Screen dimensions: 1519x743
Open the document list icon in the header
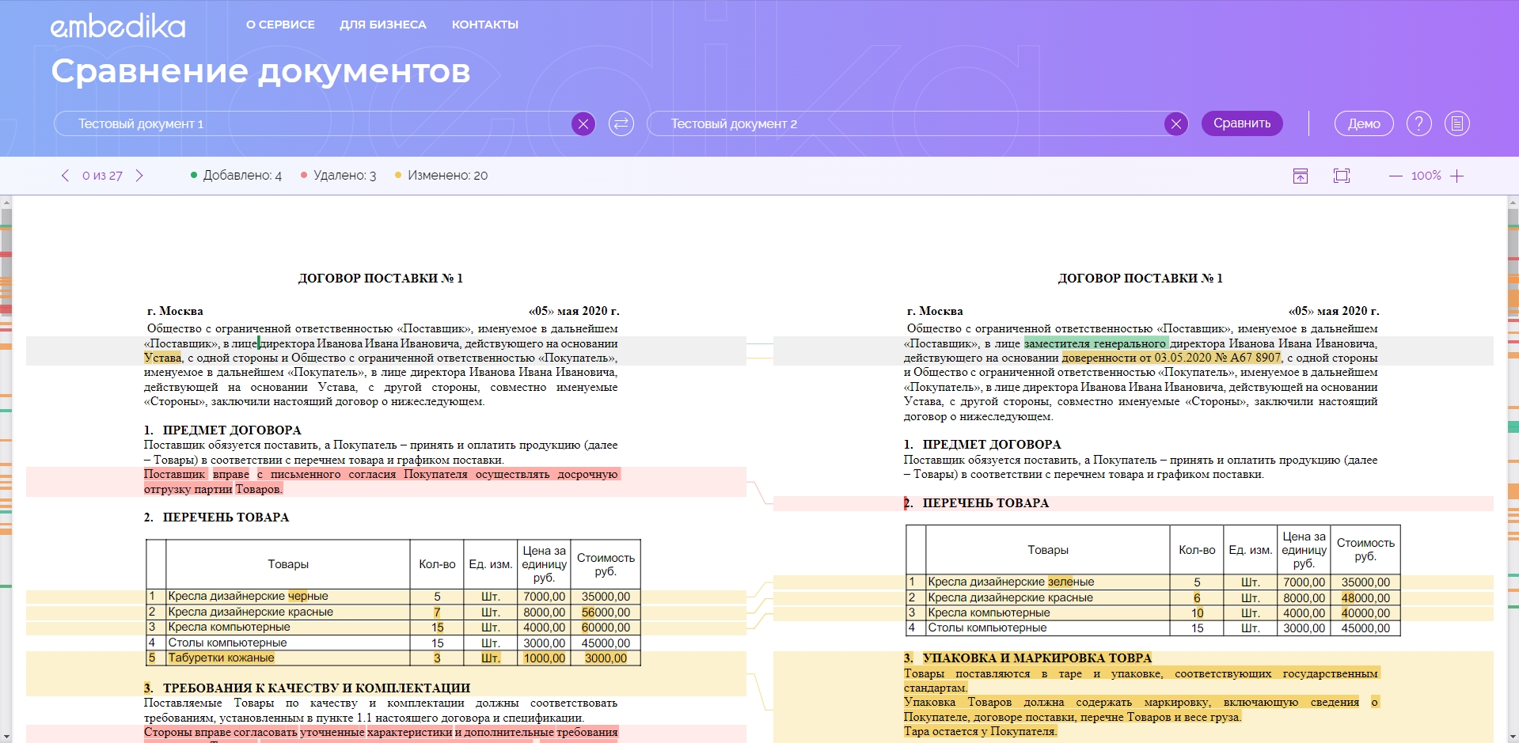point(1457,123)
